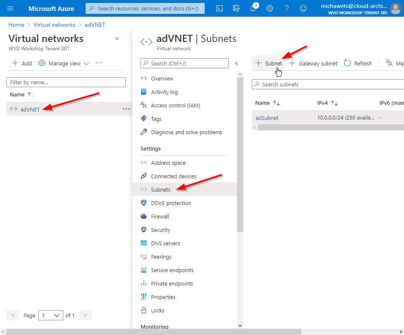Click the resource menu vertical scrollbar
This screenshot has height=335, width=404.
[240, 154]
